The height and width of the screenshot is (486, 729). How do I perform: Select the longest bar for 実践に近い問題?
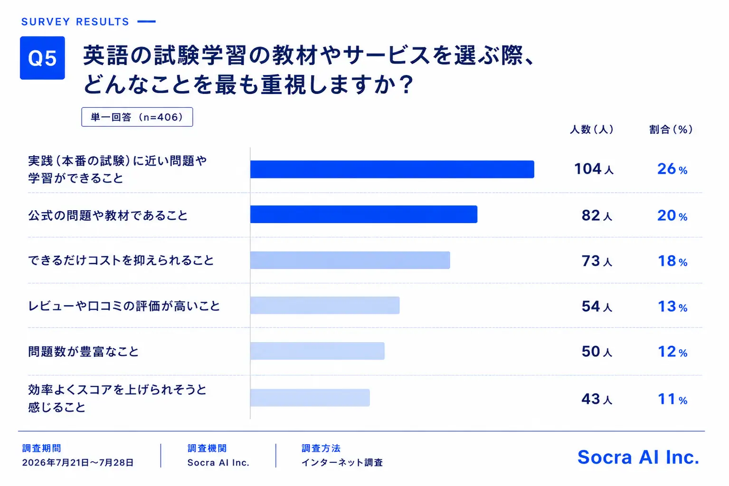click(392, 169)
